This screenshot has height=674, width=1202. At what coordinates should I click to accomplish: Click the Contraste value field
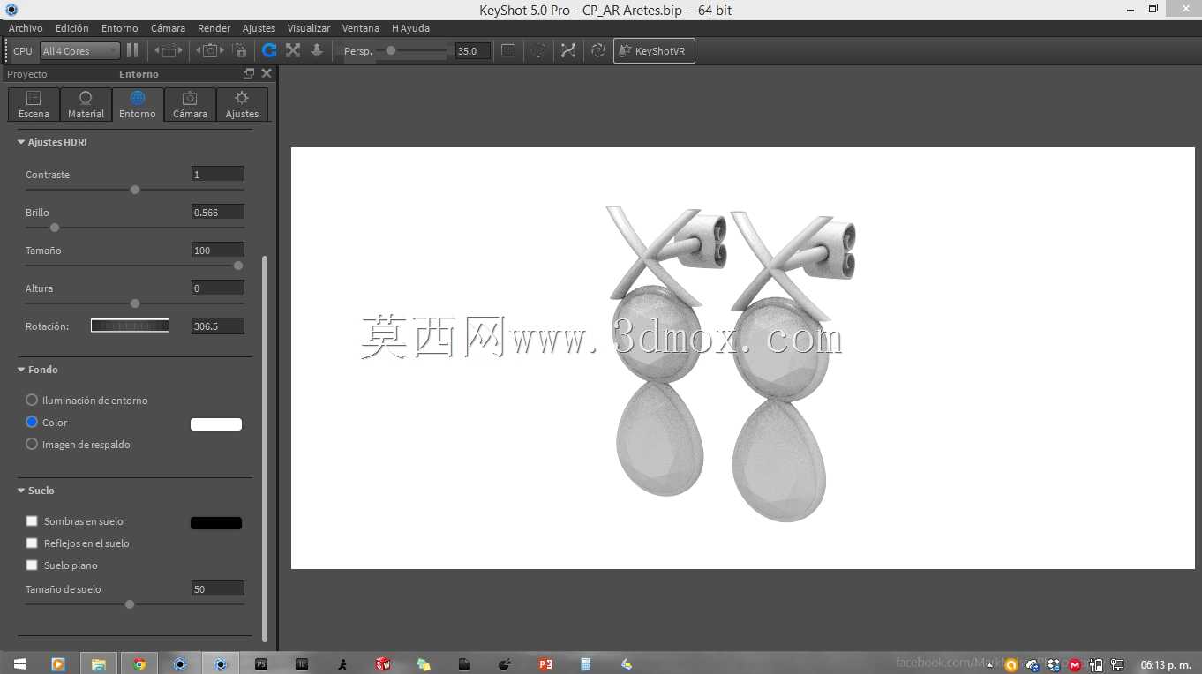click(x=218, y=174)
